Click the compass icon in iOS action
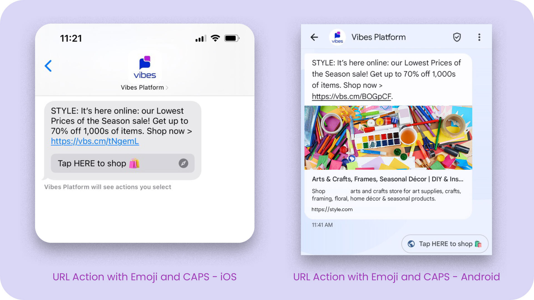 point(183,163)
